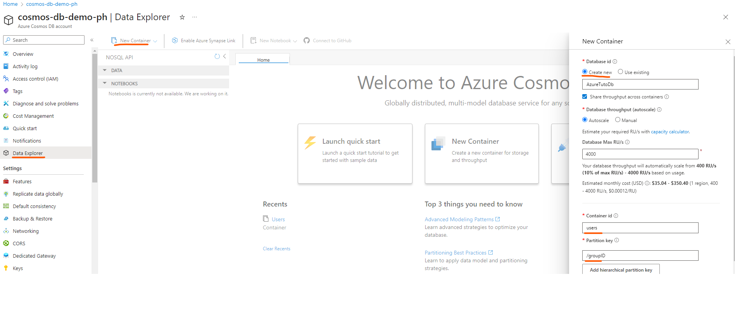Click the New Container welcome card
735x327 pixels.
481,153
